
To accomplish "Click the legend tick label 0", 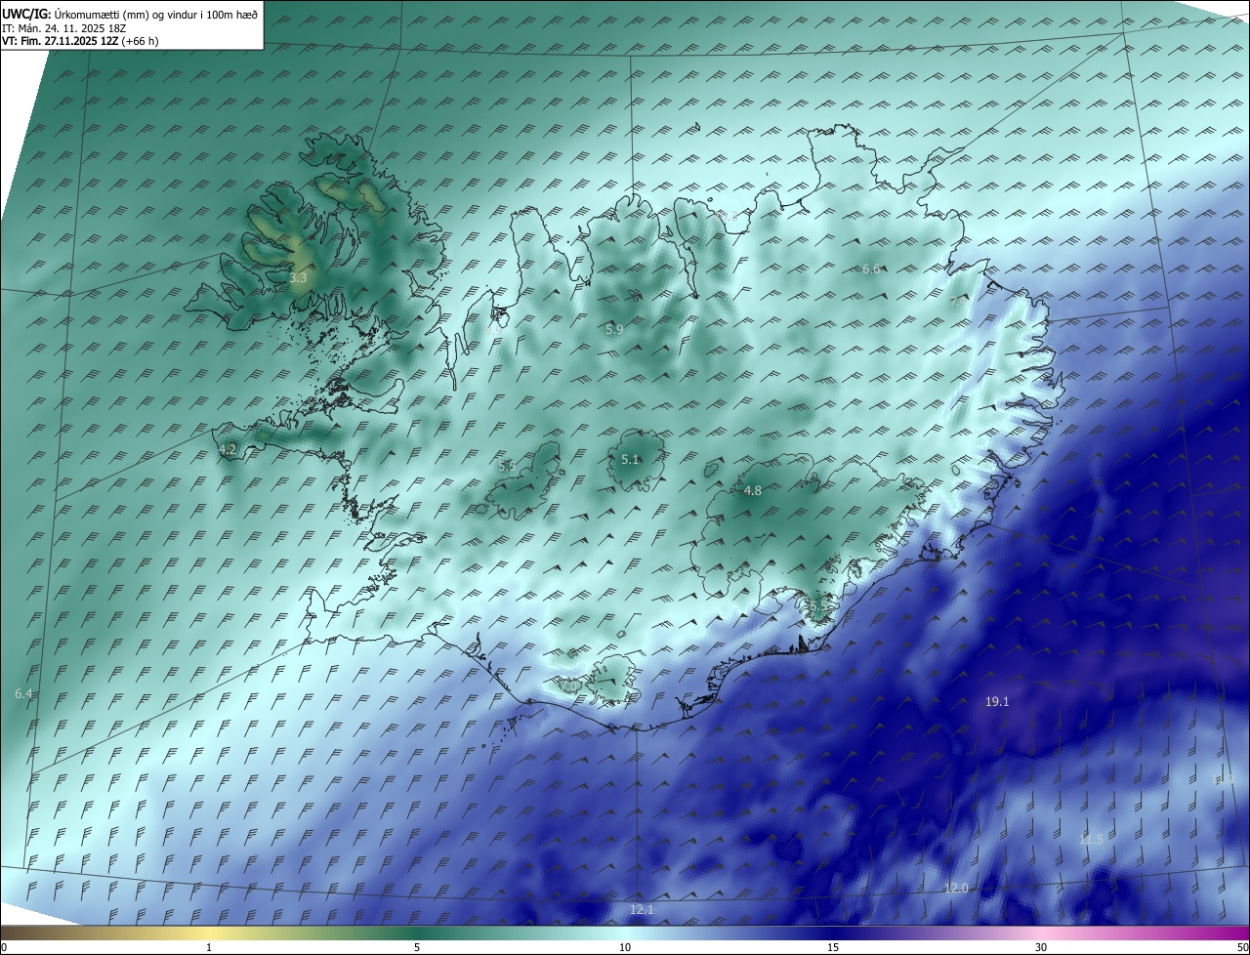I will [4, 947].
